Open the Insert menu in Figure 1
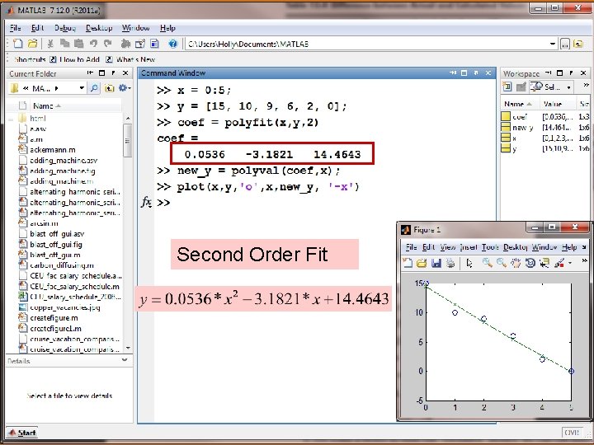 point(469,247)
